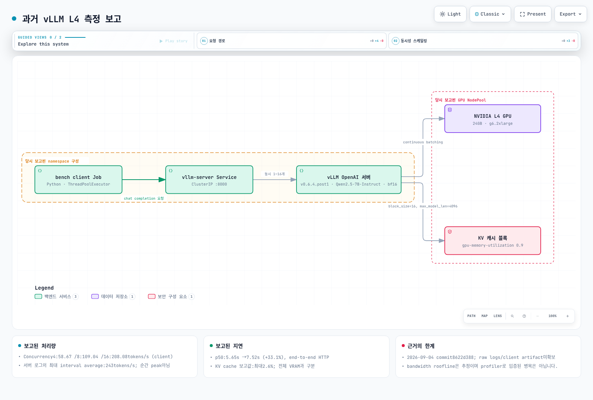Click the 보고된 처리량 card heading

coord(40,346)
